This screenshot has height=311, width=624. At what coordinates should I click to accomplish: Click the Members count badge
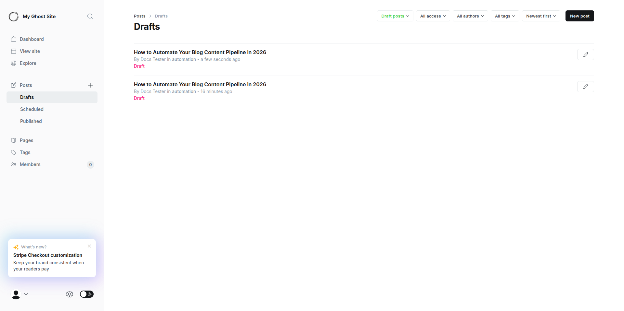pyautogui.click(x=90, y=165)
